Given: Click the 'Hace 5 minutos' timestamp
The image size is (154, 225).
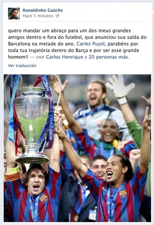Looking at the screenshot, I should point(38,16).
